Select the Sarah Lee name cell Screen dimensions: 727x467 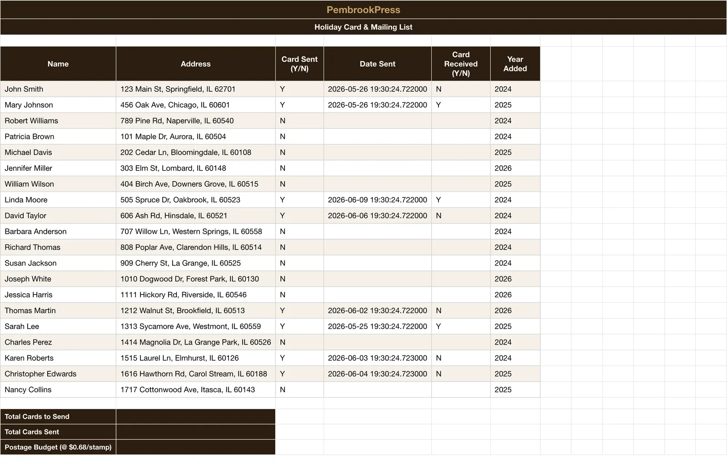click(58, 326)
